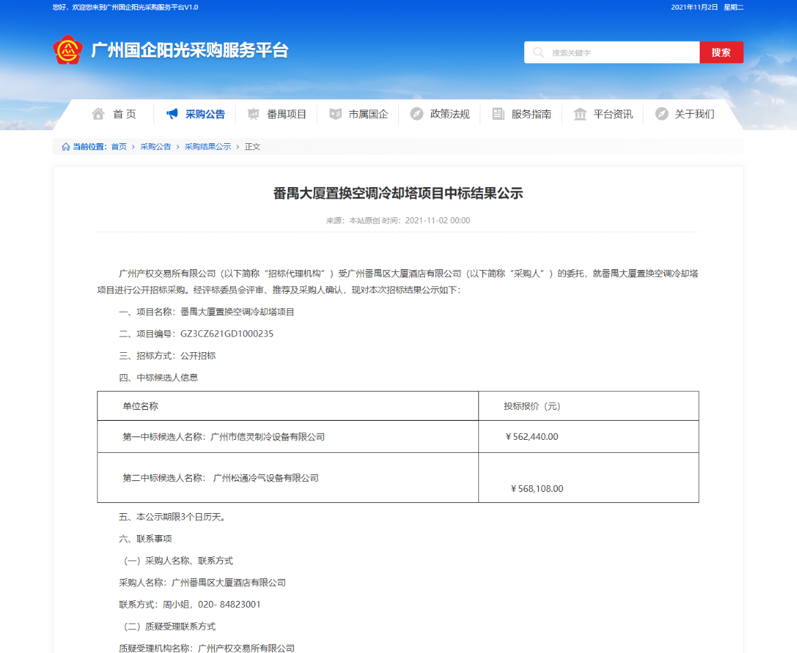
Task: Click the welcome message in top bar
Action: tap(125, 7)
